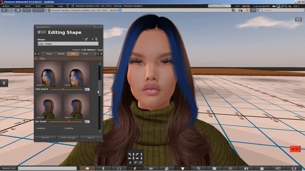Click the Feet height unit link
The image size is (305, 171).
click(x=100, y=50)
